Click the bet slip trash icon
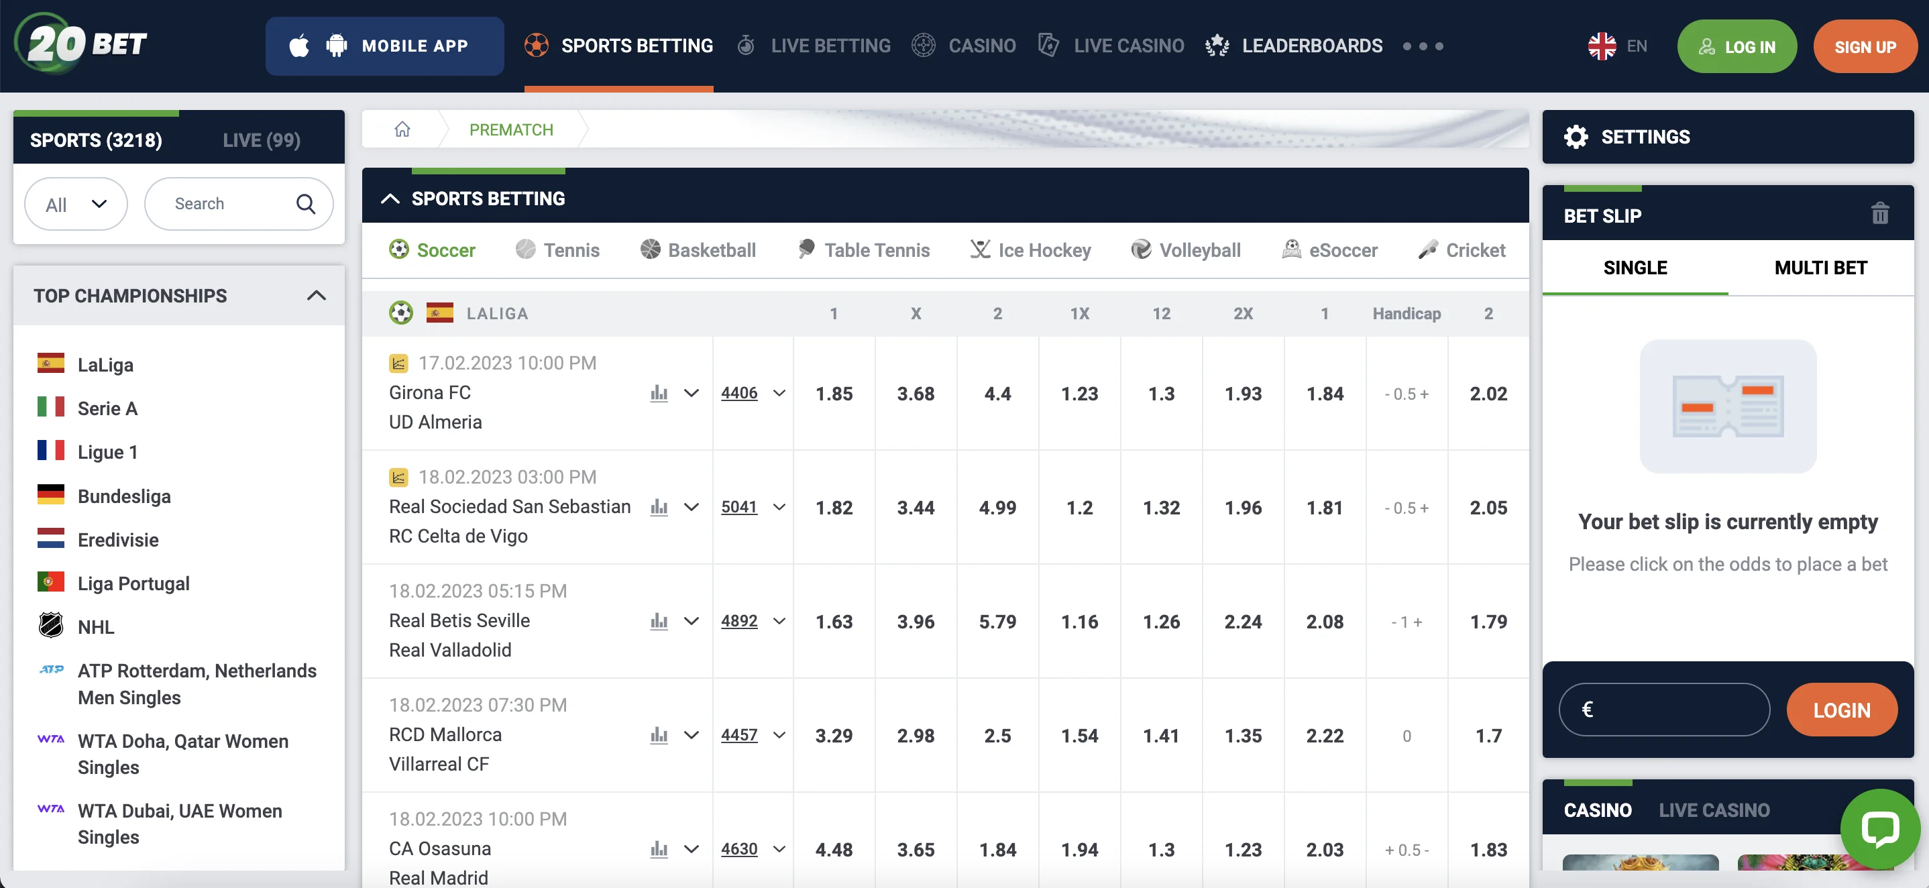The height and width of the screenshot is (888, 1929). pyautogui.click(x=1879, y=214)
